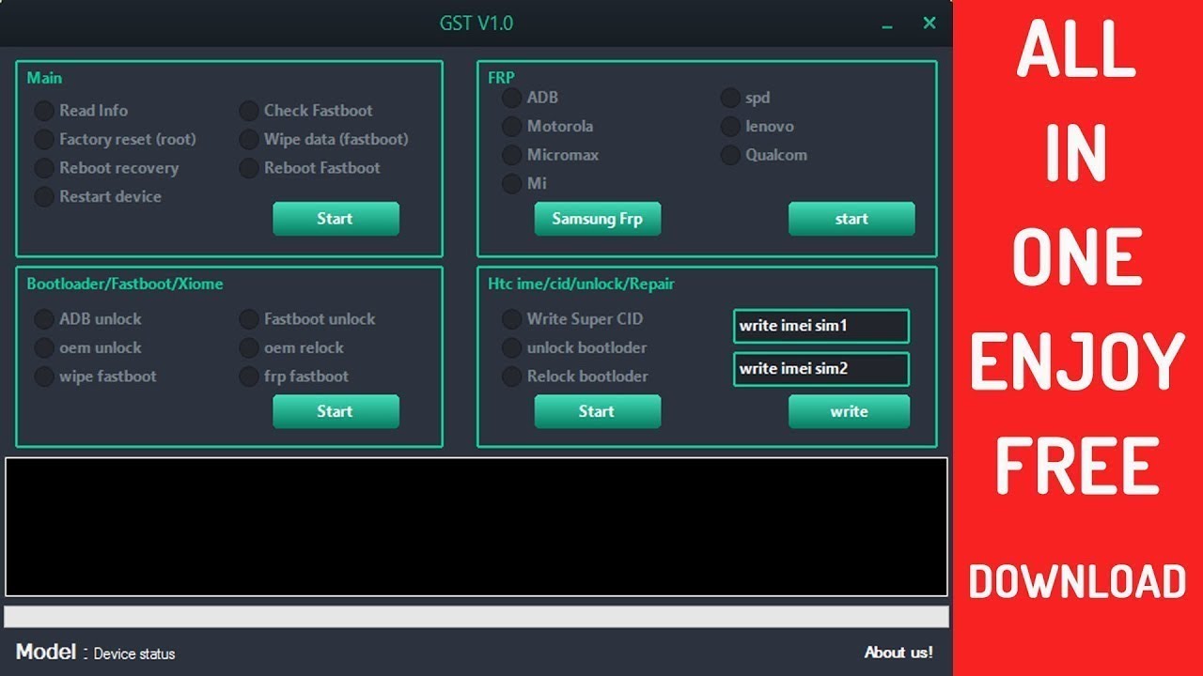
Task: Enable oem unlock option
Action: point(43,347)
